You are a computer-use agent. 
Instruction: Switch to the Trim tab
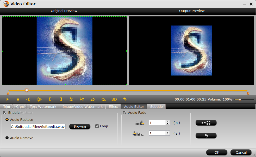[x=7, y=106]
